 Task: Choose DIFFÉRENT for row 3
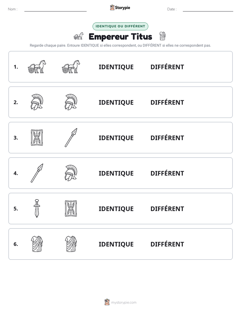pyautogui.click(x=167, y=138)
